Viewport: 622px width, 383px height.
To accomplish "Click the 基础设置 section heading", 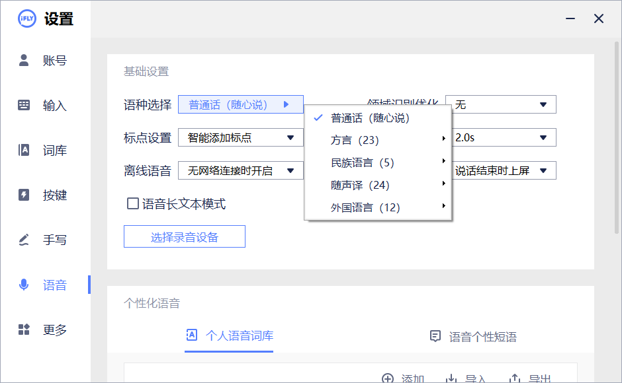I will (x=146, y=72).
